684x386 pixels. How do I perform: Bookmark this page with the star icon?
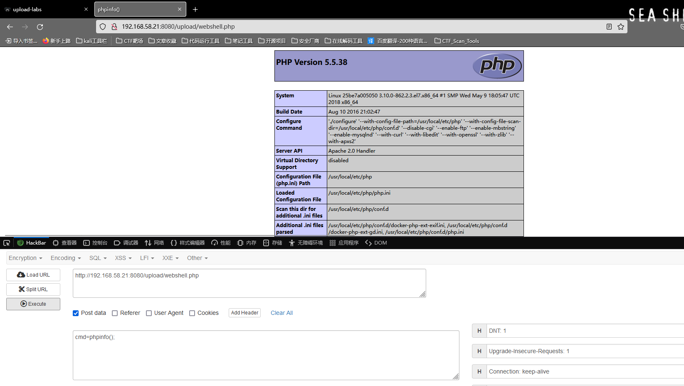621,27
